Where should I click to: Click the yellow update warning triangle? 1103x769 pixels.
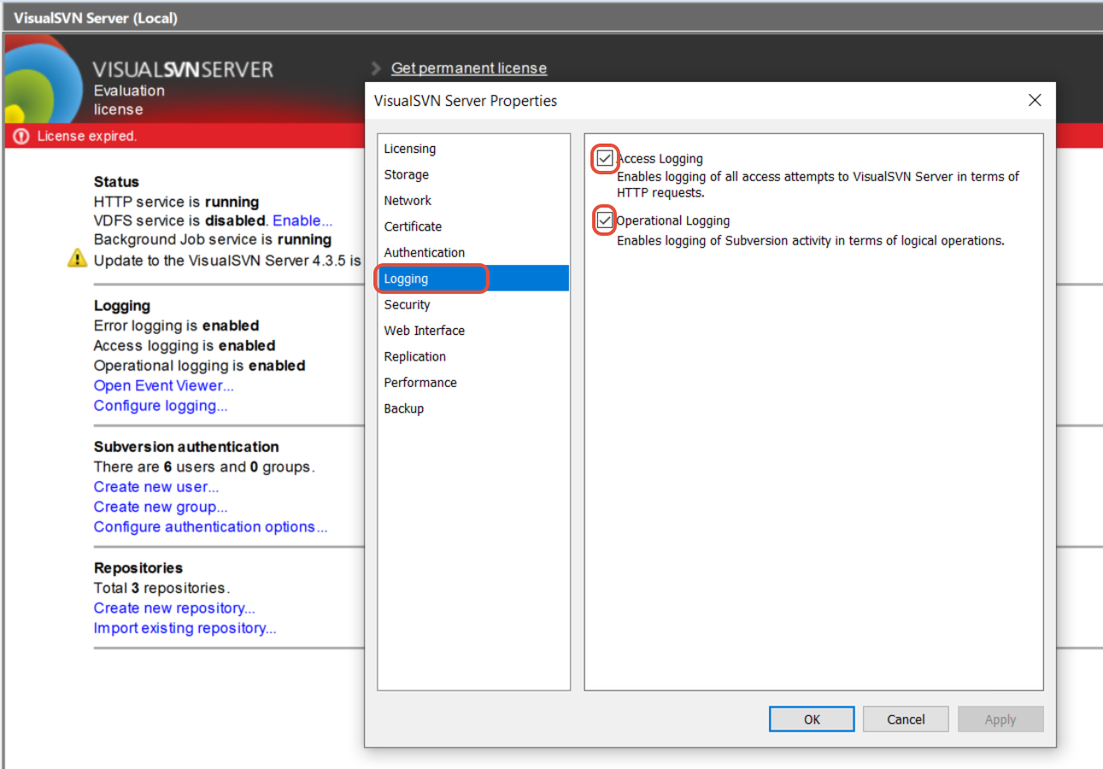point(76,259)
